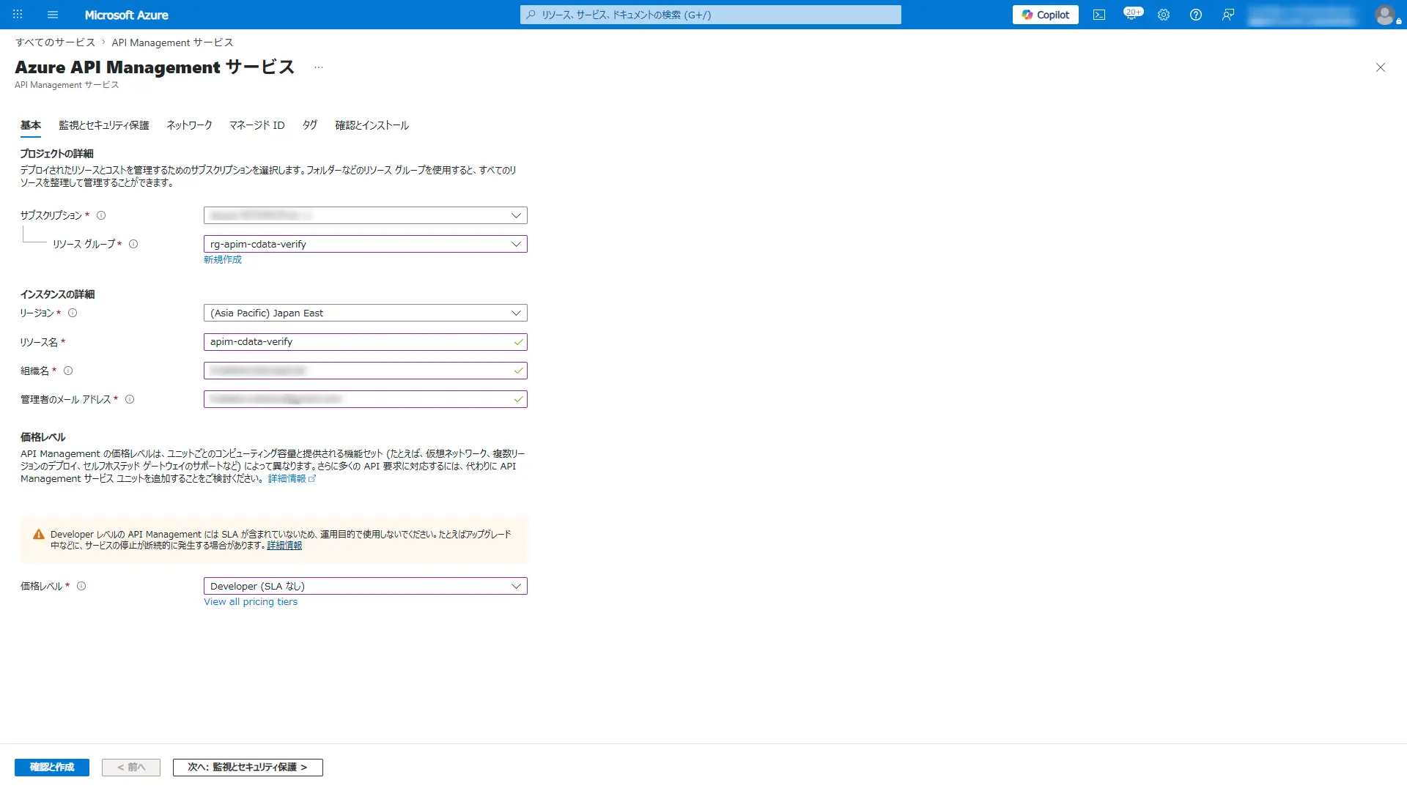The width and height of the screenshot is (1407, 791).
Task: Switch to 確認とインストール tab
Action: coord(372,125)
